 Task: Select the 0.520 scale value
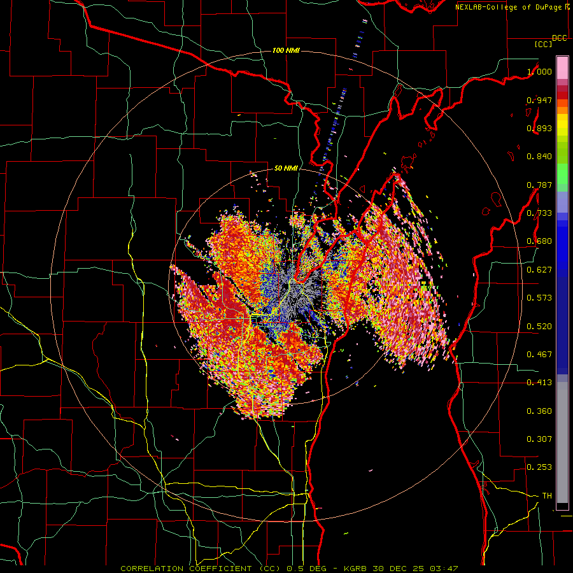539,326
